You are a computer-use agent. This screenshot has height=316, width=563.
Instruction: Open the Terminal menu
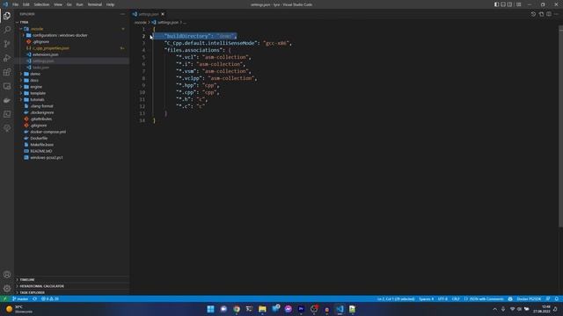pos(95,4)
